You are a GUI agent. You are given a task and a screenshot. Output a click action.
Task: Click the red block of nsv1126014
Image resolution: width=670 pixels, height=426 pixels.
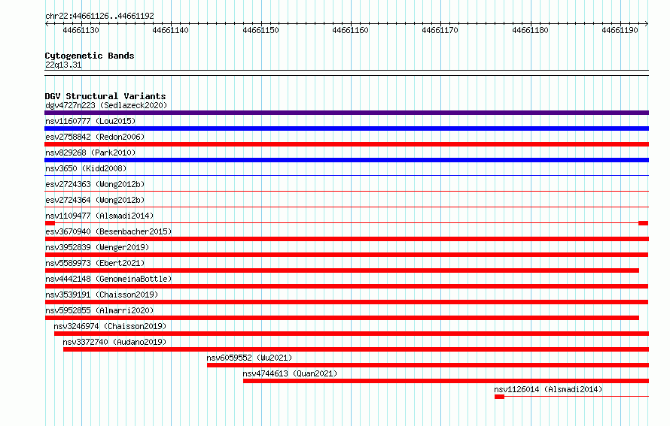[499, 397]
